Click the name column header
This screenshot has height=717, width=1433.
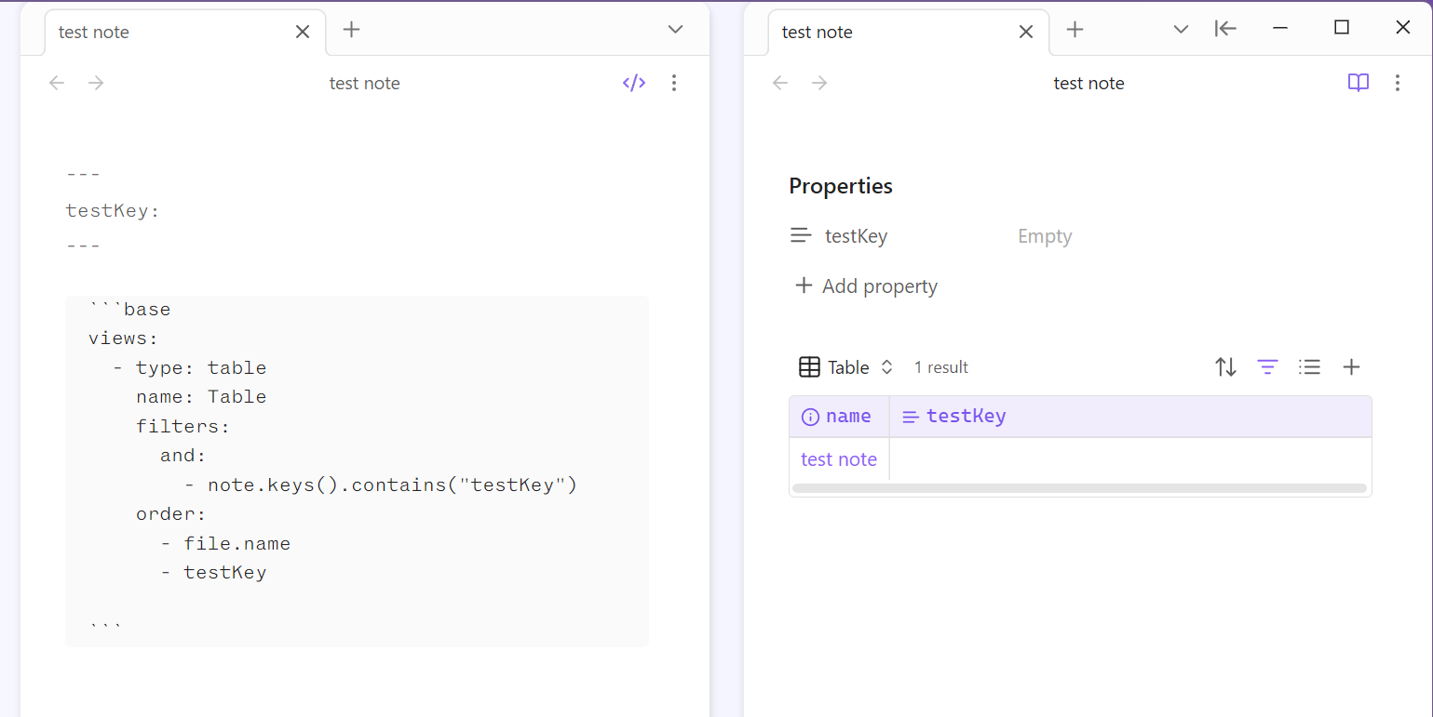(x=839, y=417)
